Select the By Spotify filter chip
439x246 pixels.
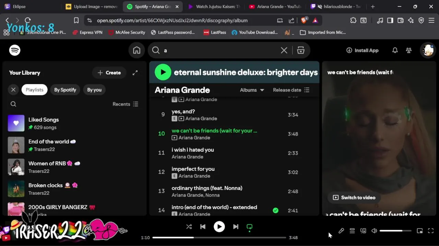[65, 90]
